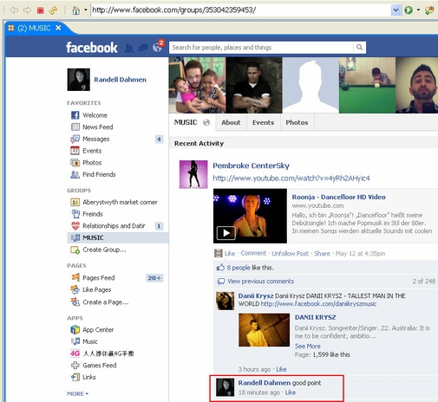Image resolution: width=438 pixels, height=402 pixels.
Task: Open the 4G app in sidebar
Action: (x=108, y=353)
